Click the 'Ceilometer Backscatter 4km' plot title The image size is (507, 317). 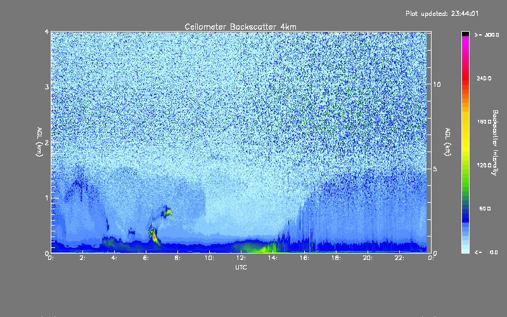point(240,27)
